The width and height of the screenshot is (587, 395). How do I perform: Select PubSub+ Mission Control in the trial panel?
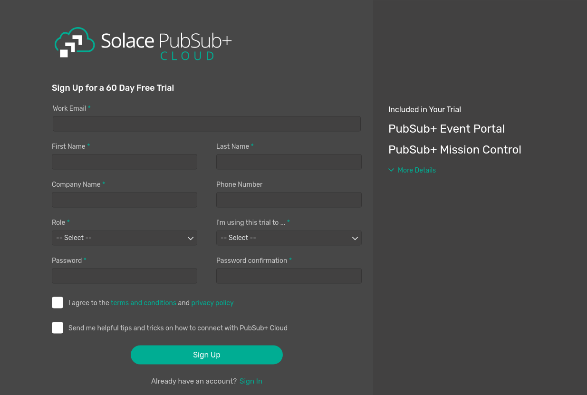tap(455, 150)
